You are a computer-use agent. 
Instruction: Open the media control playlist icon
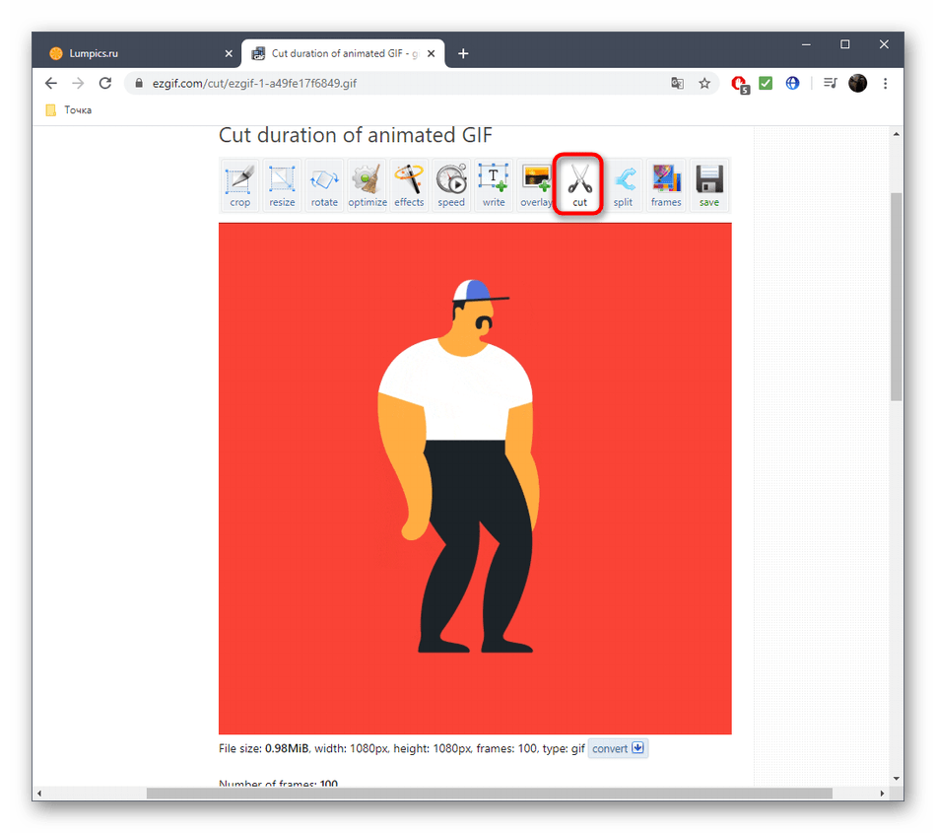[x=831, y=83]
